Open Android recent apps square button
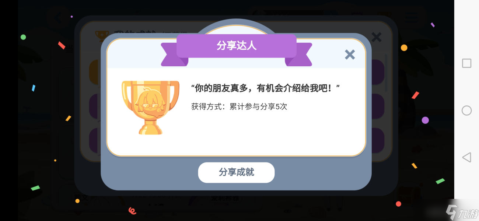This screenshot has height=221, width=479. pyautogui.click(x=466, y=63)
